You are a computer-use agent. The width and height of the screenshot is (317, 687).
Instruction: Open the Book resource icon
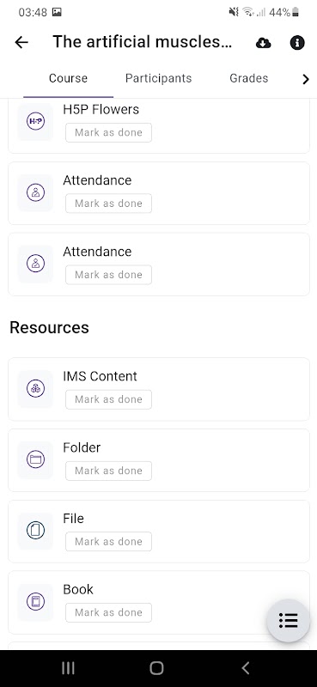35,602
